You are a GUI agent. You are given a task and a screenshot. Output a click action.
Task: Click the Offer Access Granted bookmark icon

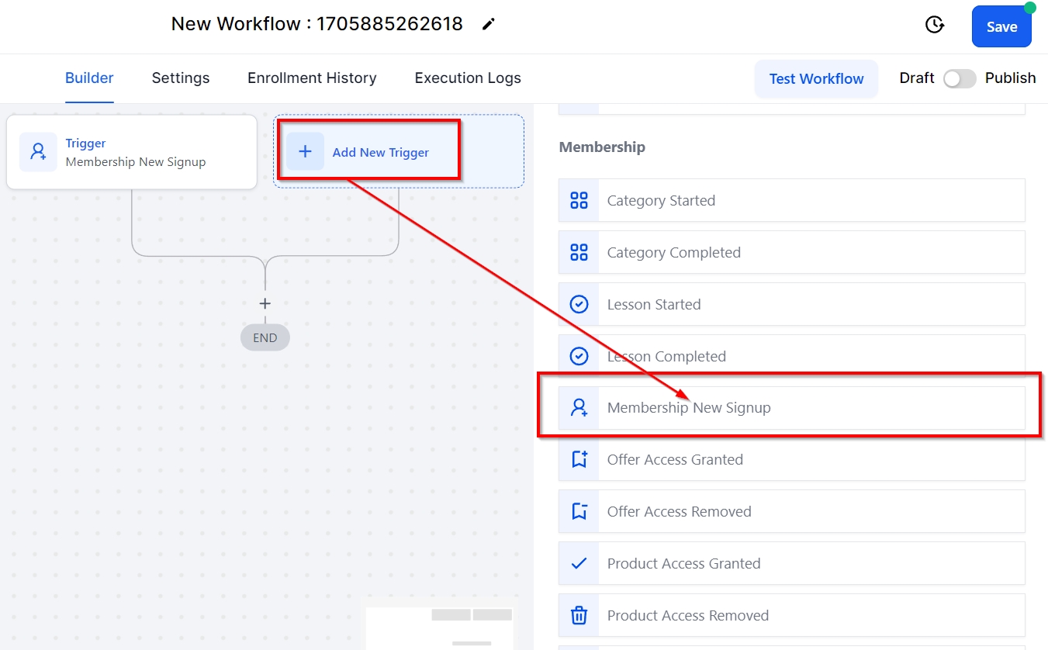point(579,460)
